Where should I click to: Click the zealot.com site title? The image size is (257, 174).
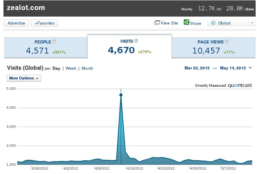tap(26, 8)
